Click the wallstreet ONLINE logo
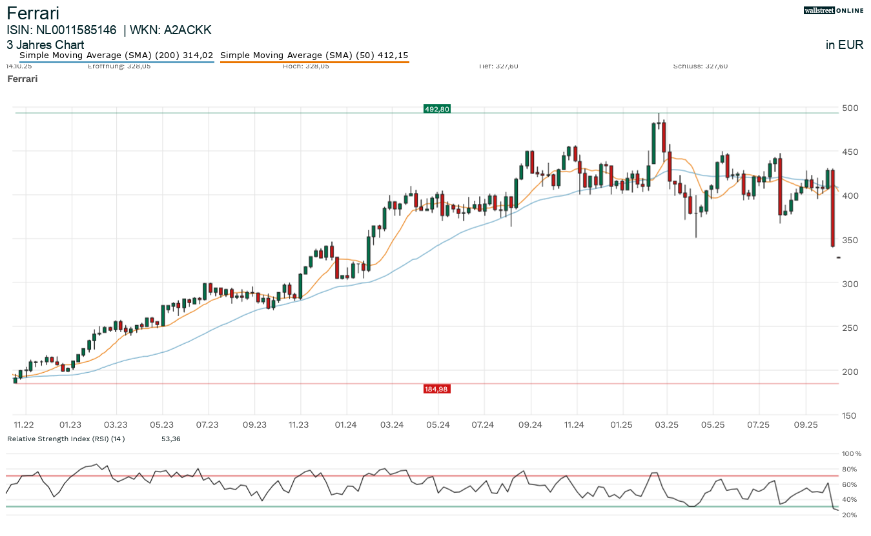The width and height of the screenshot is (871, 536). [x=834, y=10]
